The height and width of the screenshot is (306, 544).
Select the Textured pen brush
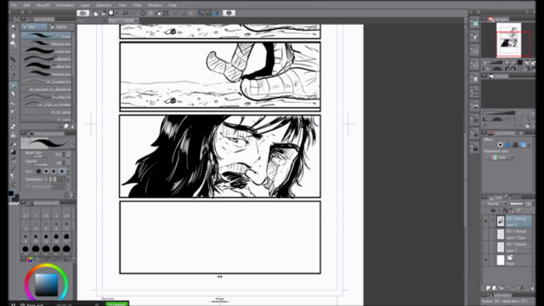(46, 74)
